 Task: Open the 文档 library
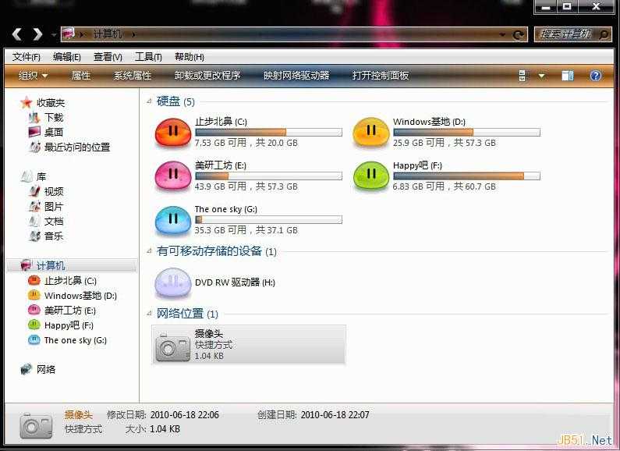(54, 221)
